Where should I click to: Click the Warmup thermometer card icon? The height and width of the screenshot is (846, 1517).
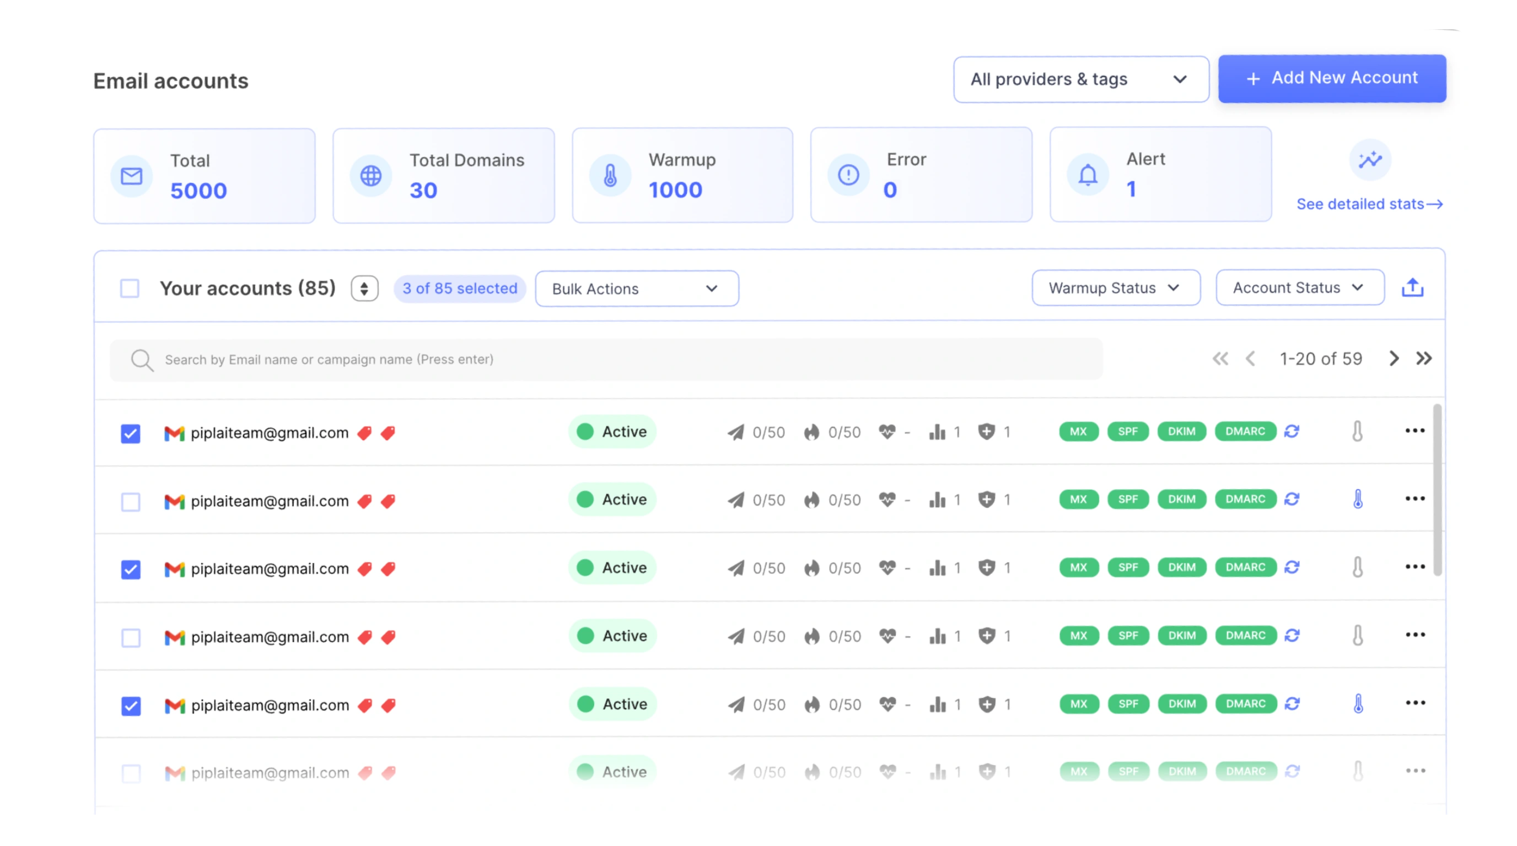coord(611,175)
